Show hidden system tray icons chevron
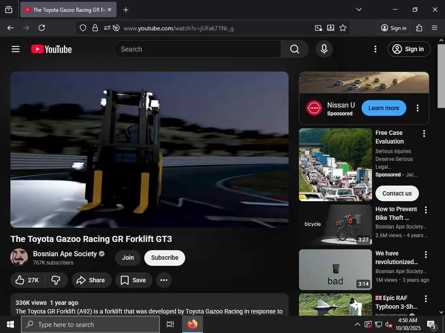The image size is (445, 333). click(358, 324)
